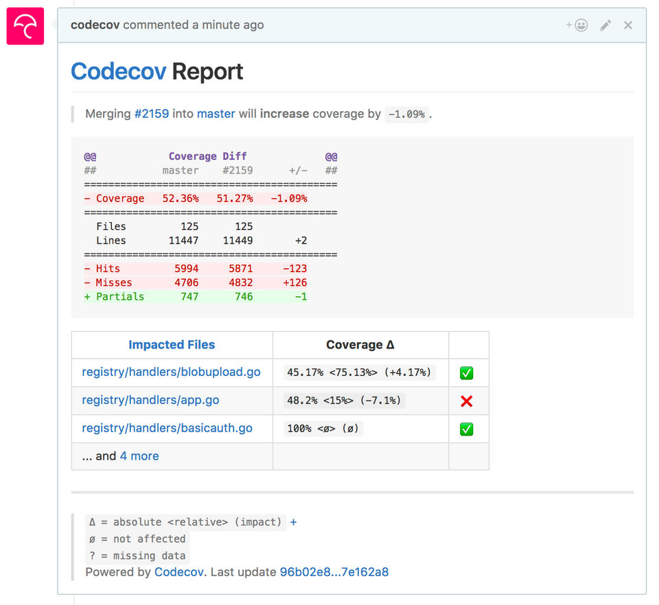
Task: Click red X status for app.go
Action: coord(466,401)
